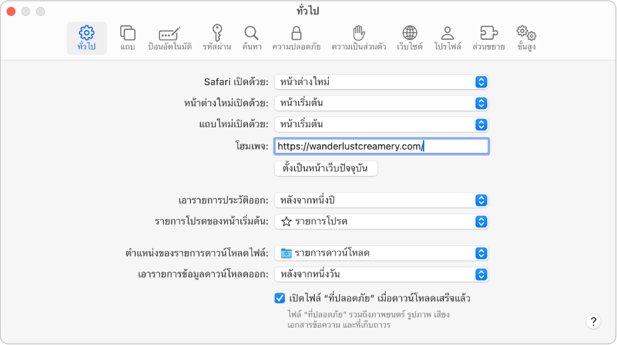This screenshot has height=345, width=617.
Task: Open the หน้าต่างใหม่เปิดด้วย dropdown
Action: [x=382, y=103]
